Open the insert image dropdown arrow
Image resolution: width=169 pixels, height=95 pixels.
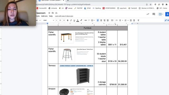click(94, 20)
